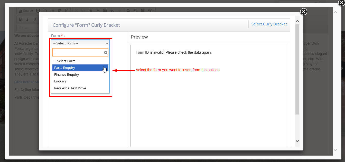345x162 pixels.
Task: Click the Save document icon
Action: 38,11
